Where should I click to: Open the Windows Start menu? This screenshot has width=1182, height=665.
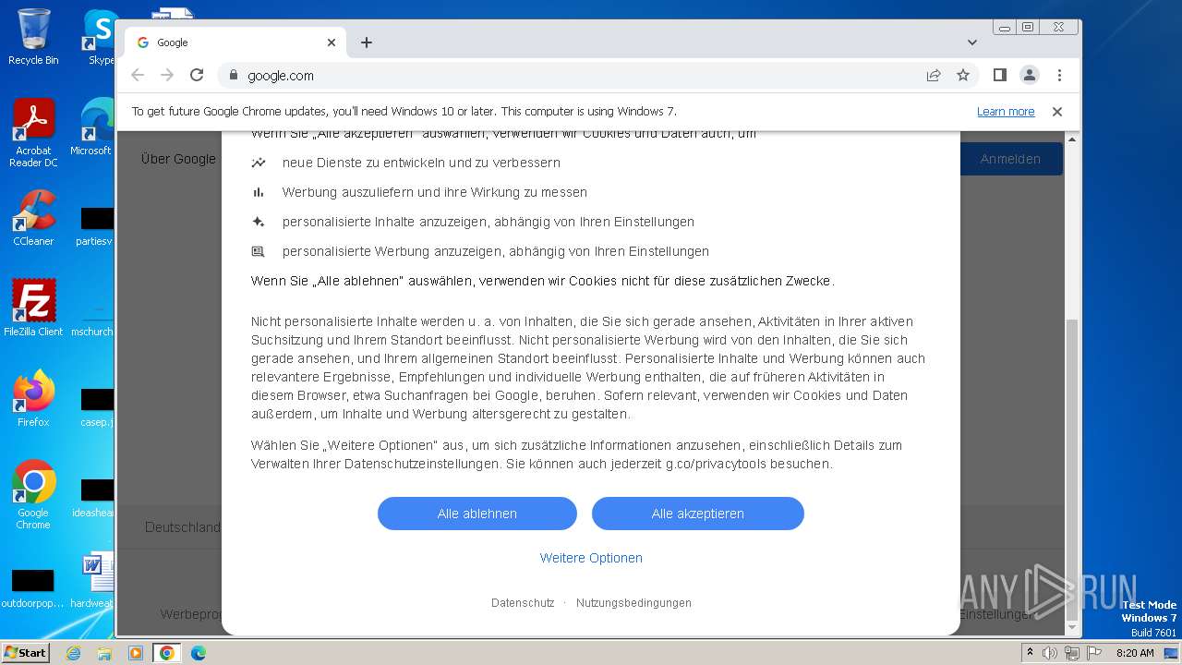click(x=26, y=652)
